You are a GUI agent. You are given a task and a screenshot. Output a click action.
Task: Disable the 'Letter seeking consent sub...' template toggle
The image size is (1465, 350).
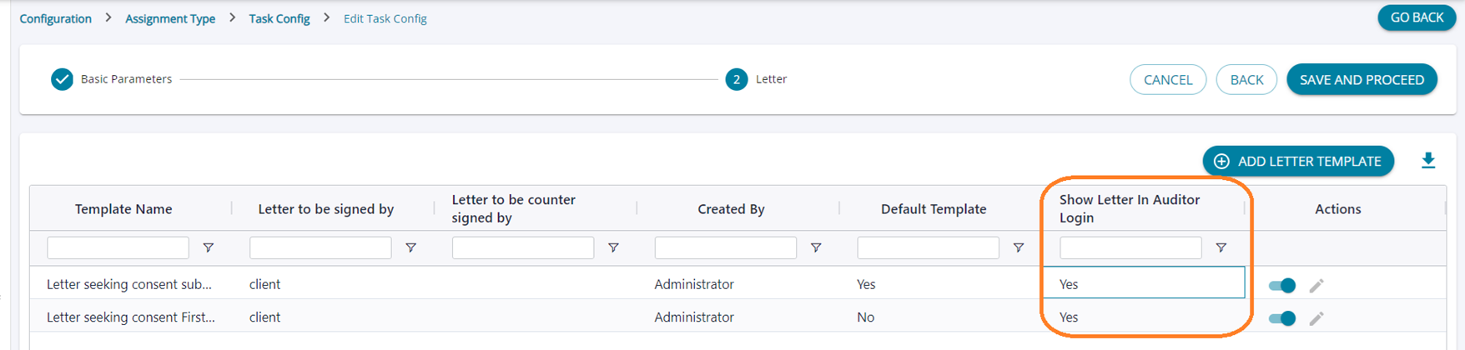click(x=1281, y=286)
